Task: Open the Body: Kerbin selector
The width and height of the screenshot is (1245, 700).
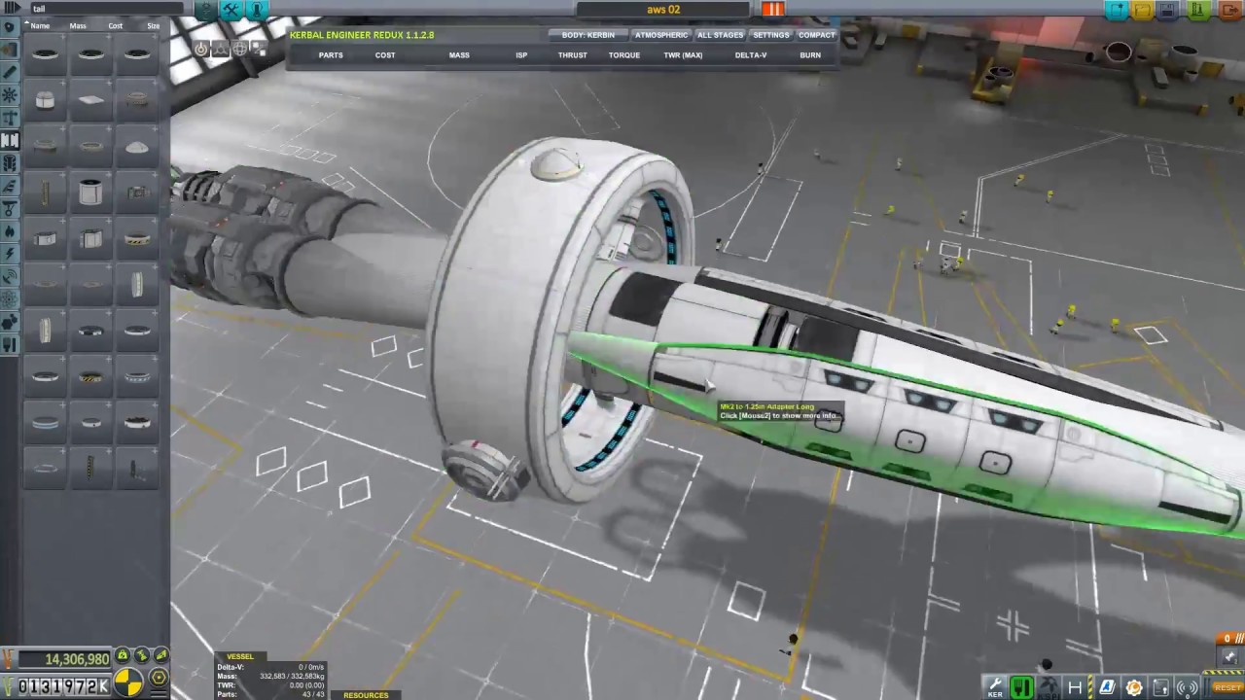Action: click(x=587, y=35)
